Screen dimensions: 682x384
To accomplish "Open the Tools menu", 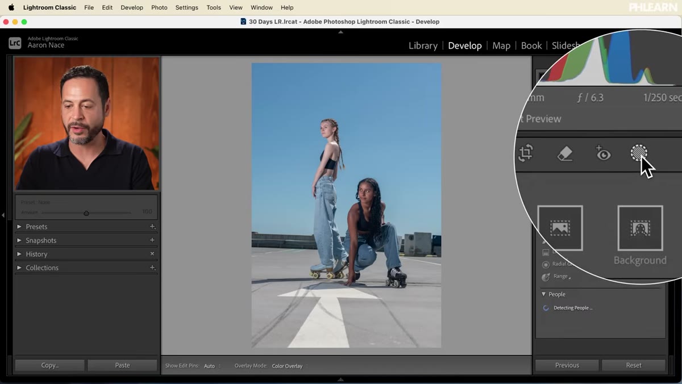I will [214, 7].
